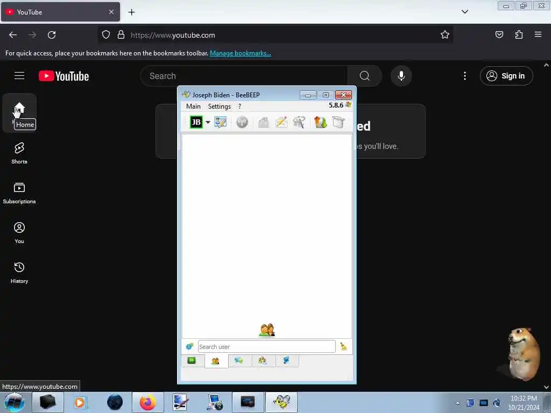Select the YouTube browser tab
The width and height of the screenshot is (551, 413).
[x=60, y=12]
